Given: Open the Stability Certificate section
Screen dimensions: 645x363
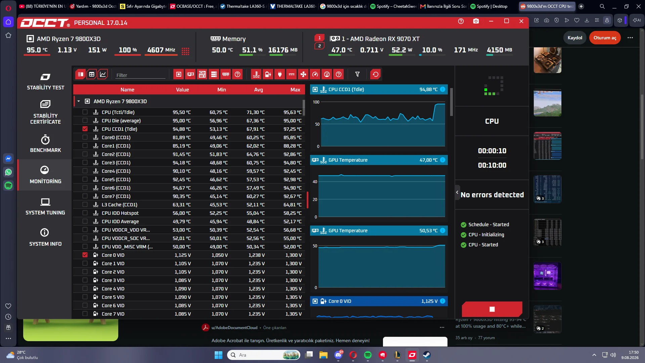Looking at the screenshot, I should pos(45,112).
